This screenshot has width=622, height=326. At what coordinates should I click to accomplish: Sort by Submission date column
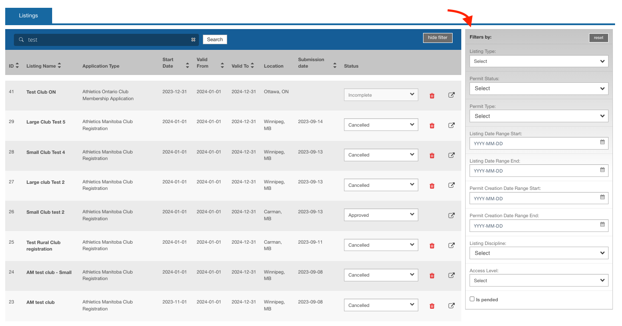[334, 66]
